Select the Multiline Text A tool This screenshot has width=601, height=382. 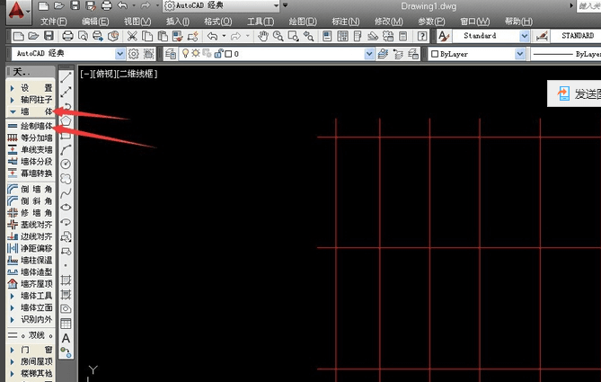[66, 338]
